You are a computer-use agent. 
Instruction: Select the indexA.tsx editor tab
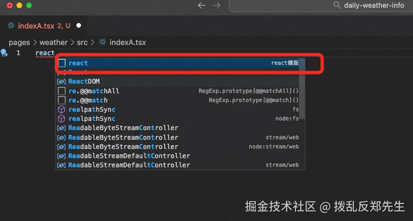click(43, 26)
